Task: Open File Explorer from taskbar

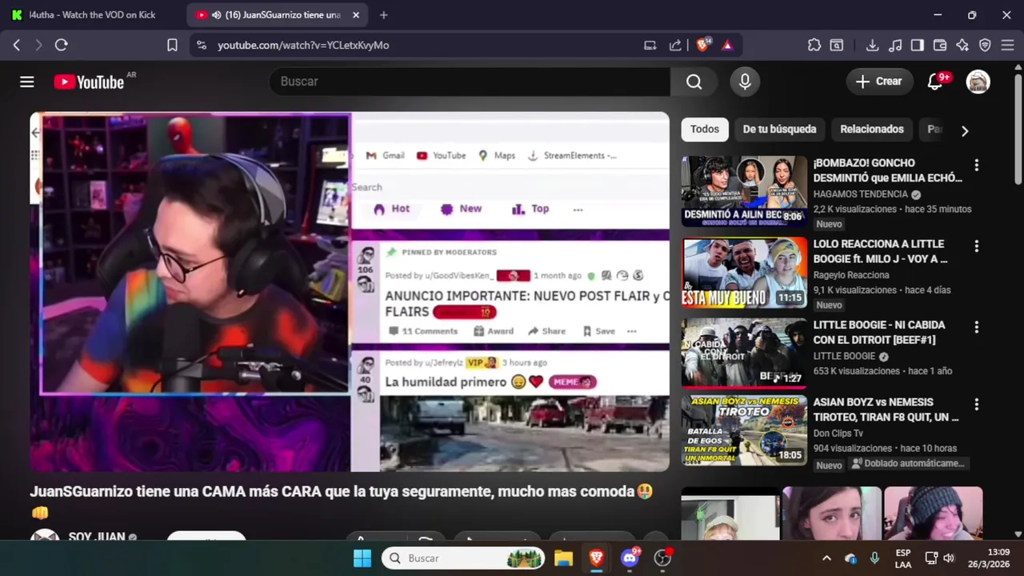Action: pos(563,558)
